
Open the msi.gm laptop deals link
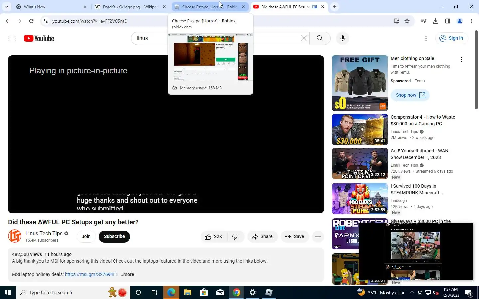coord(91,274)
